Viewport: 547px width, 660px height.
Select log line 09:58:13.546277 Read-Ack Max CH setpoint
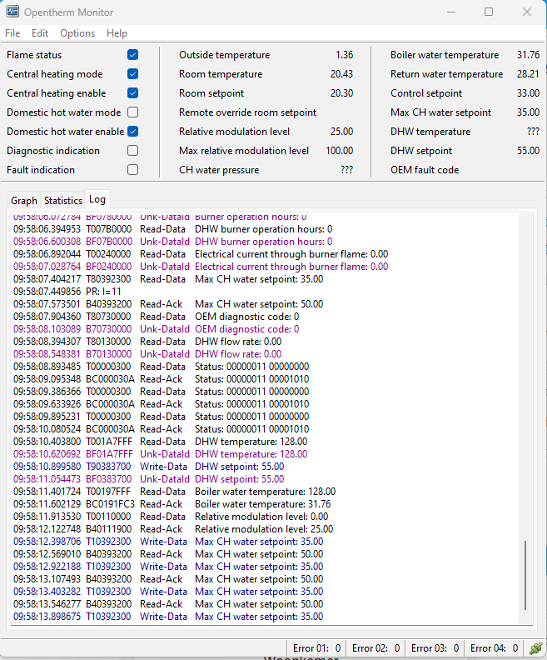168,604
